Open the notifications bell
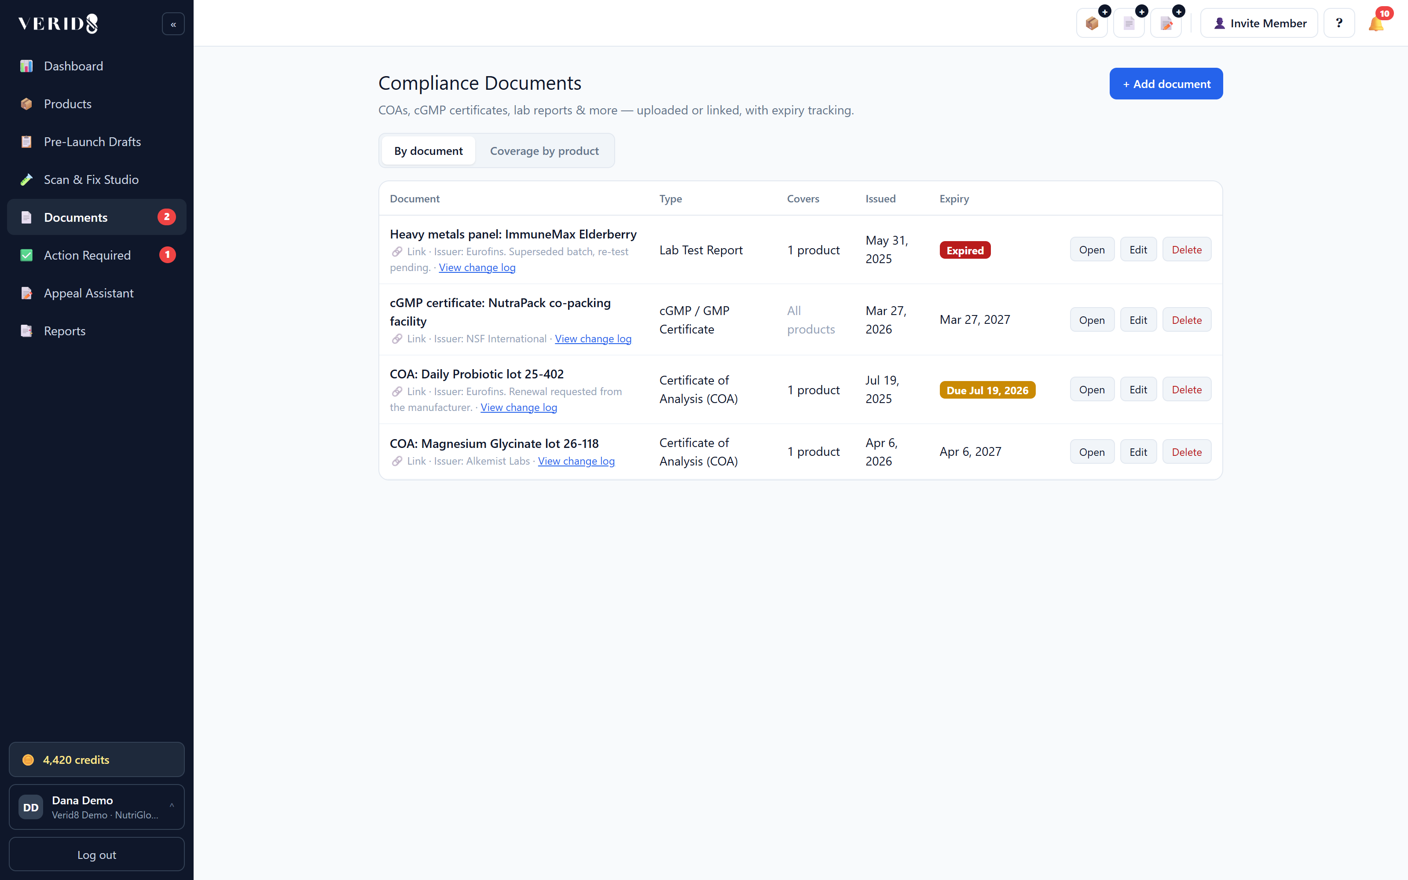Screen dimensions: 1408x880 coord(1376,24)
